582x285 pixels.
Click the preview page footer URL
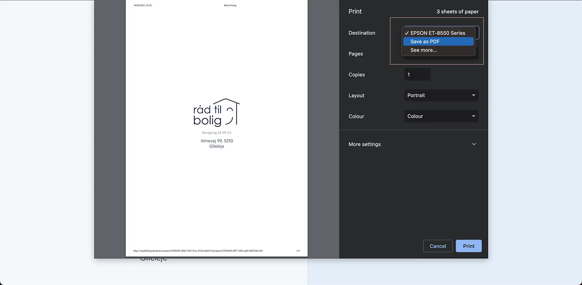(198, 251)
